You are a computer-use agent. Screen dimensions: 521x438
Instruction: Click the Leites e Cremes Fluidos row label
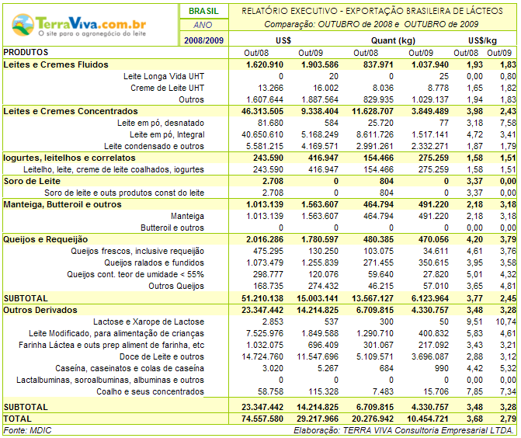56,64
